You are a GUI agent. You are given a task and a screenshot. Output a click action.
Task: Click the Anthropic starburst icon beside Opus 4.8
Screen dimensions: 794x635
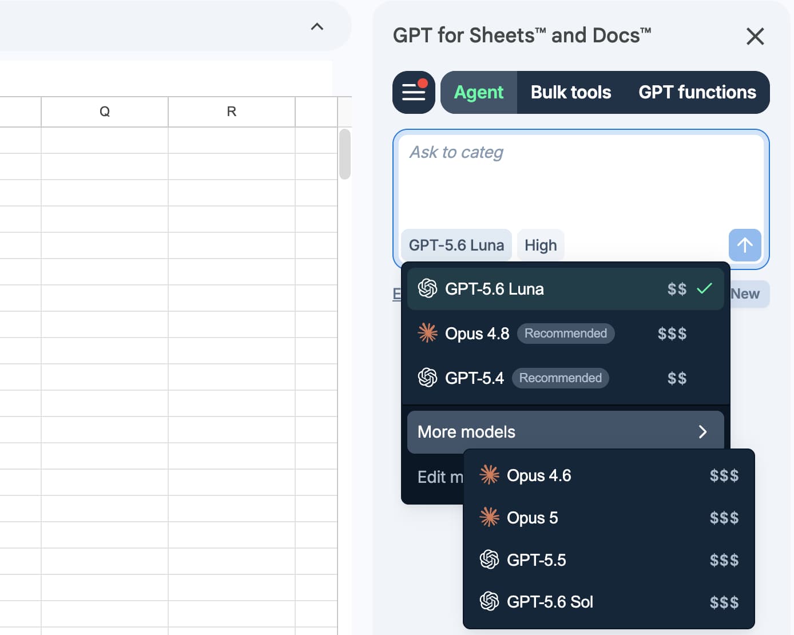(x=427, y=333)
